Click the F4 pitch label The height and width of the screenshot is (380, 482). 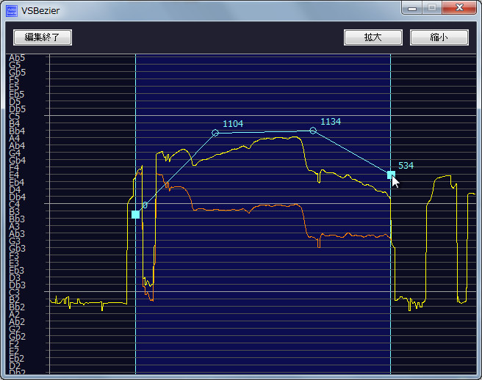point(14,168)
